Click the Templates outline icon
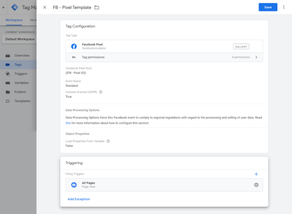292x214 pixels. pyautogui.click(x=8, y=101)
